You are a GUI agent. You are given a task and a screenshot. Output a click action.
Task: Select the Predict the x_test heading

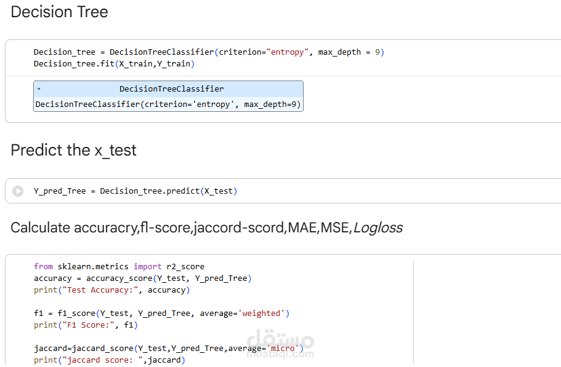(x=73, y=150)
